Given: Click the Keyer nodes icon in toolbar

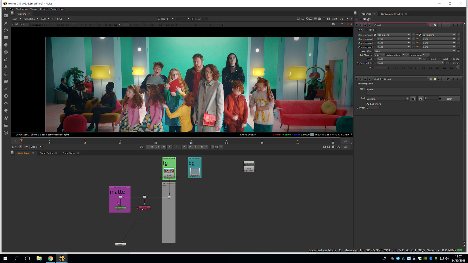Looking at the screenshot, I should click(x=6, y=60).
